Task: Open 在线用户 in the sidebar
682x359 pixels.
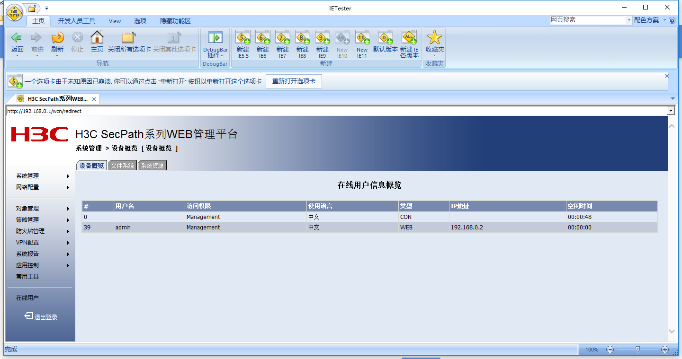Action: click(x=27, y=298)
